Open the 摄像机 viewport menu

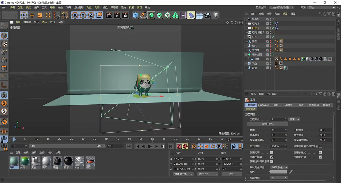point(27,22)
